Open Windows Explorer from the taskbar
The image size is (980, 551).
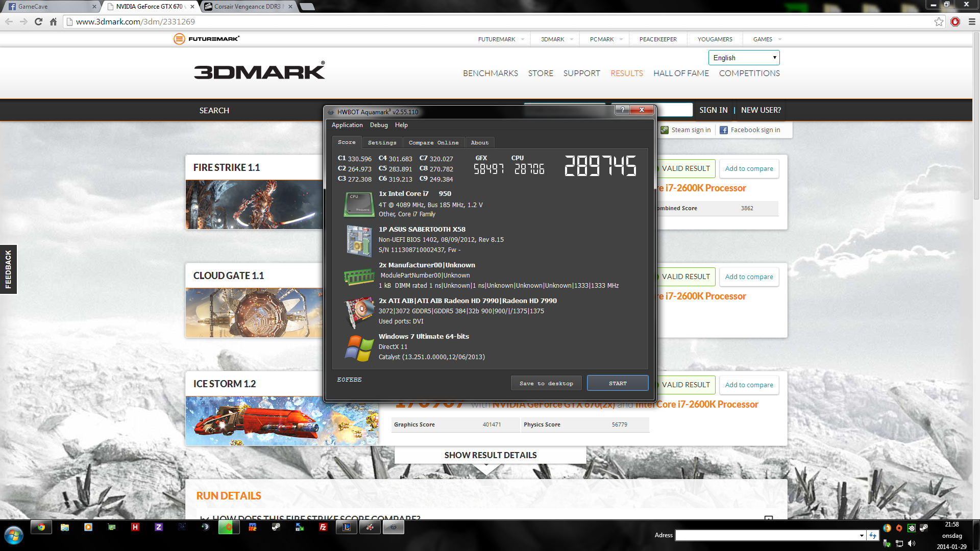[x=65, y=527]
